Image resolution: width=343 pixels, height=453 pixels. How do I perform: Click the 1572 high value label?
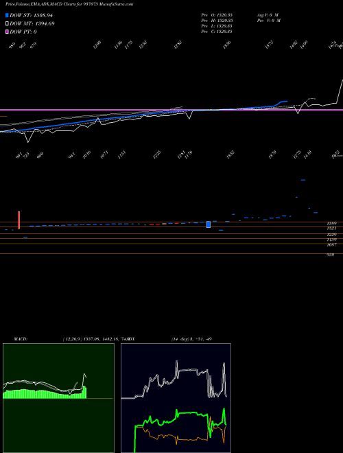(270, 45)
